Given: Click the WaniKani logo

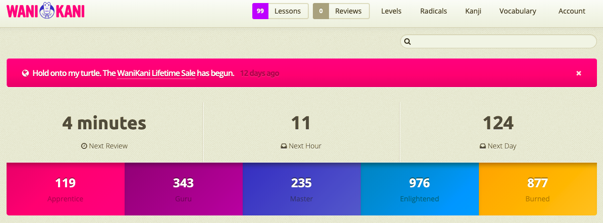Looking at the screenshot, I should (x=45, y=11).
